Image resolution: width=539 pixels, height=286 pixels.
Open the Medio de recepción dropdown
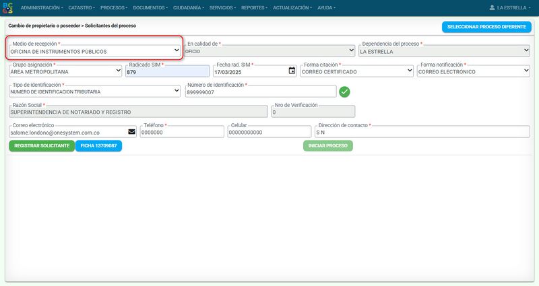tap(94, 51)
